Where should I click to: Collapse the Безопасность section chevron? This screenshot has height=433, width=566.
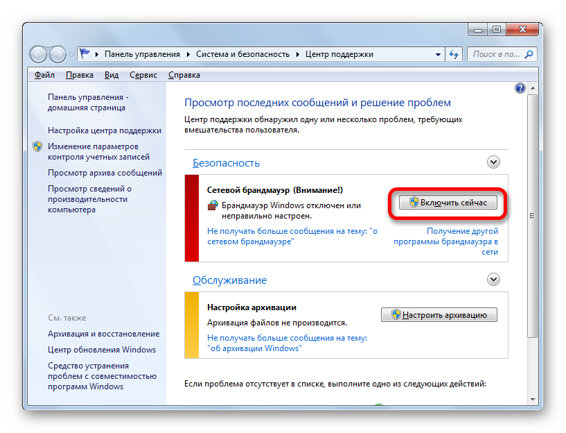(493, 162)
